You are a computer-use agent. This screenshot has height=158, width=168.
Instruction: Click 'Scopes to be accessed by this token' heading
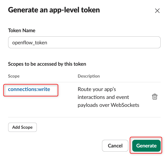(47, 64)
